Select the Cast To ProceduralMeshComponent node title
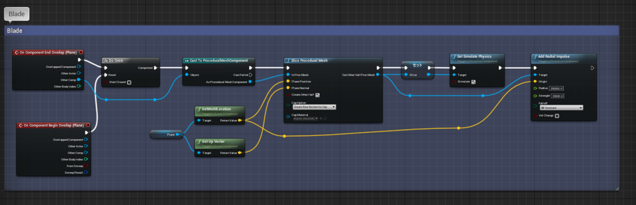 point(219,60)
